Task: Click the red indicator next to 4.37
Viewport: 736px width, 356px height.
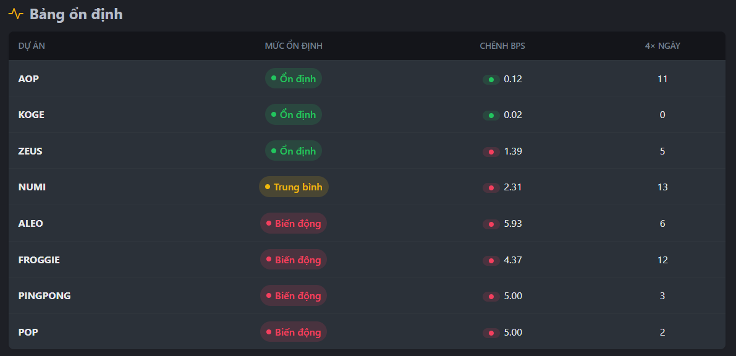Action: click(491, 260)
